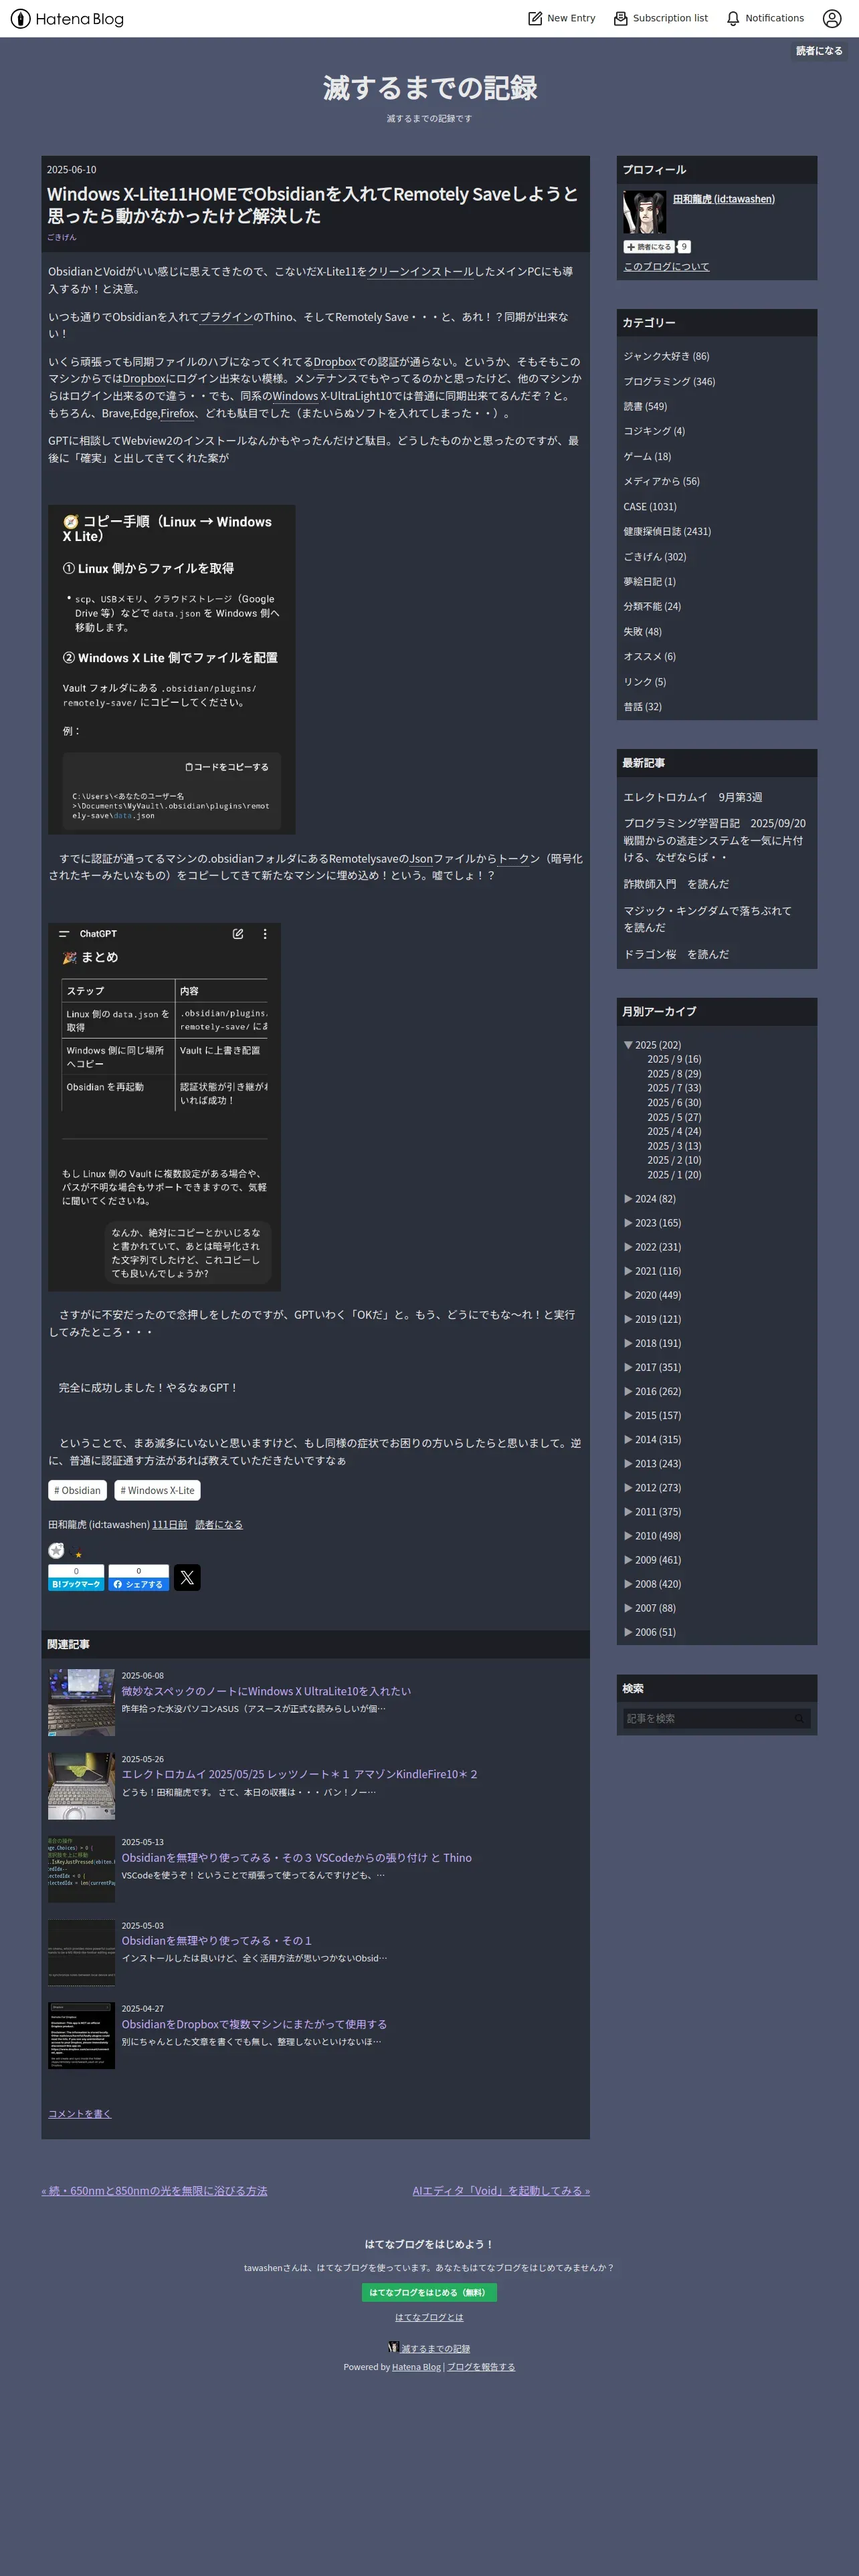Open related article ObsidianをDropboxで複数マシン
Viewport: 859px width, 2576px height.
pos(254,2024)
